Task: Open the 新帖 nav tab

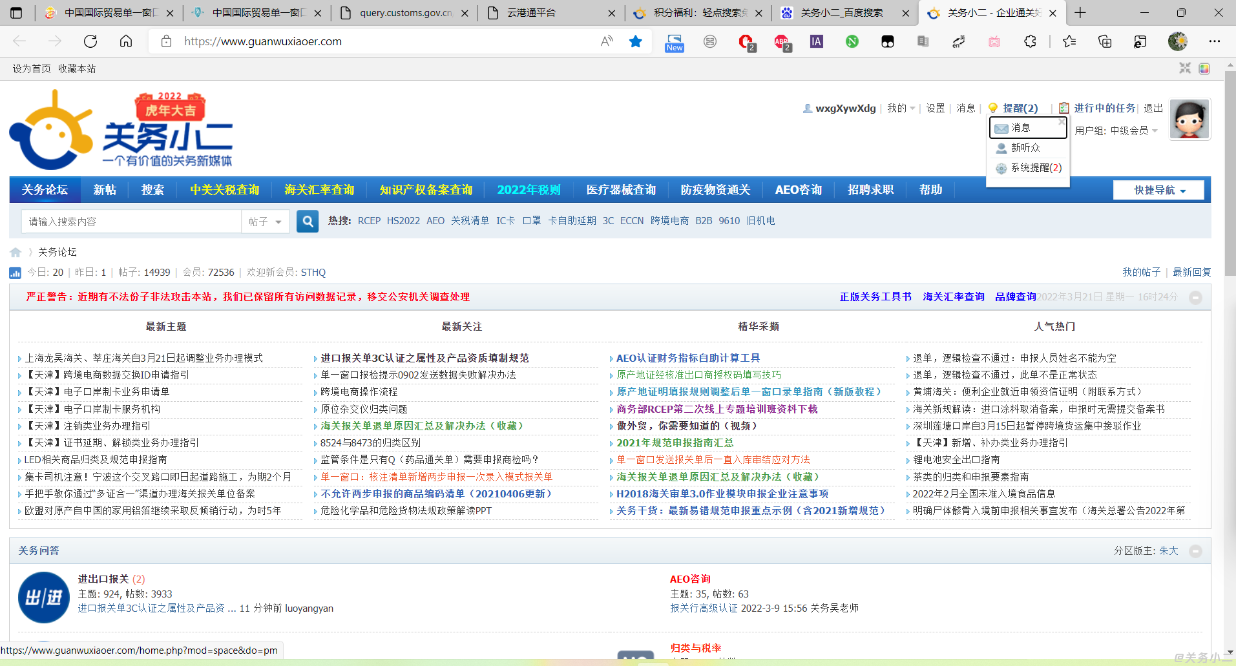Action: tap(105, 190)
